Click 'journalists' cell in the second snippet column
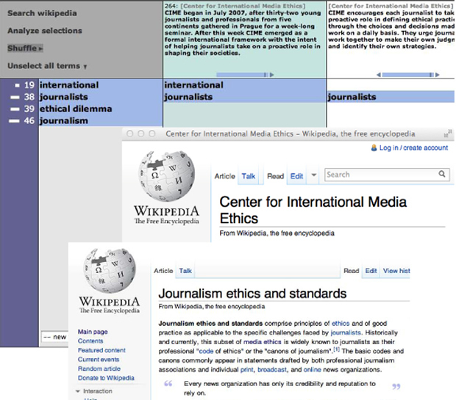 coord(391,97)
